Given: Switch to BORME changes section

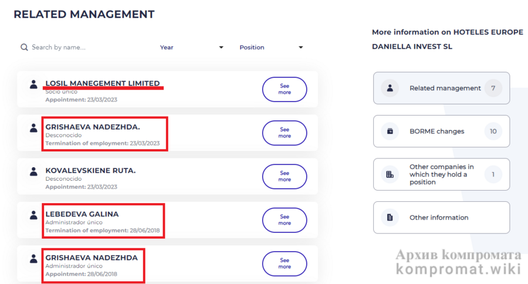Looking at the screenshot, I should (x=441, y=131).
